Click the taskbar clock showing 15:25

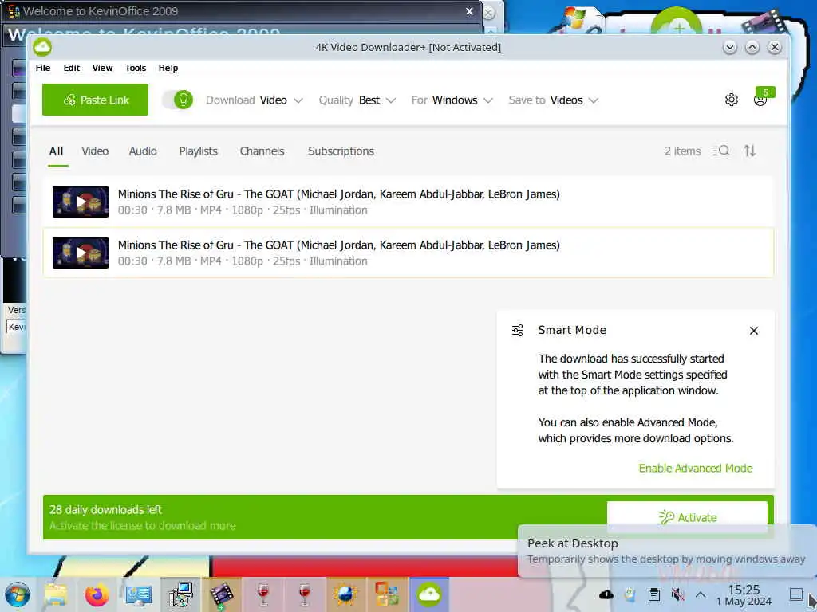pos(744,594)
